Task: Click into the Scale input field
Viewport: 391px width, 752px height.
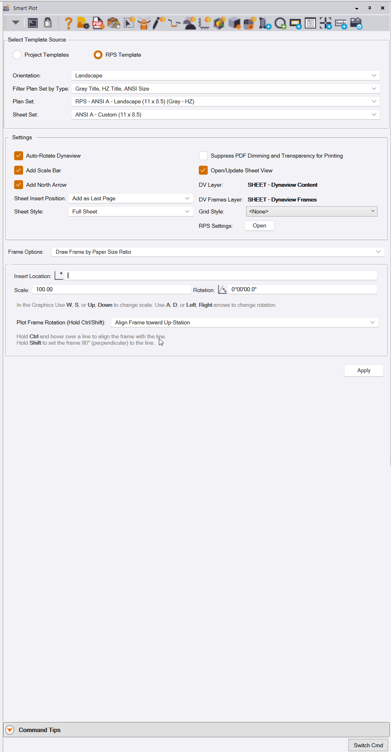Action: coord(111,290)
